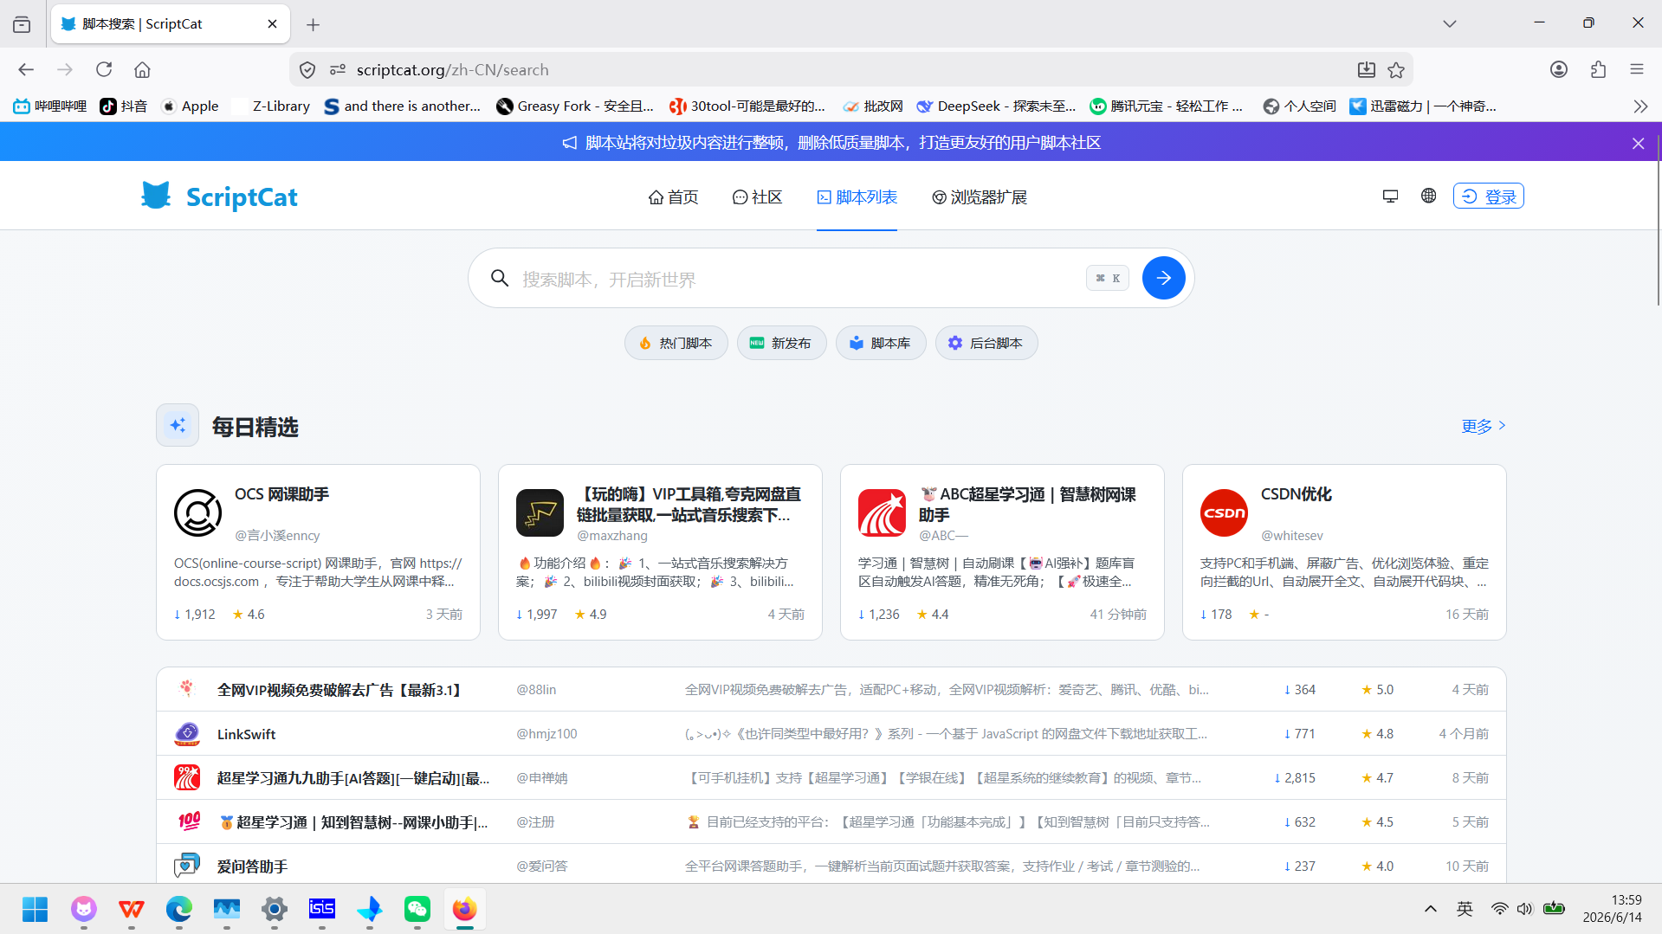Bookmark this page with star
Image resolution: width=1662 pixels, height=934 pixels.
(x=1396, y=70)
